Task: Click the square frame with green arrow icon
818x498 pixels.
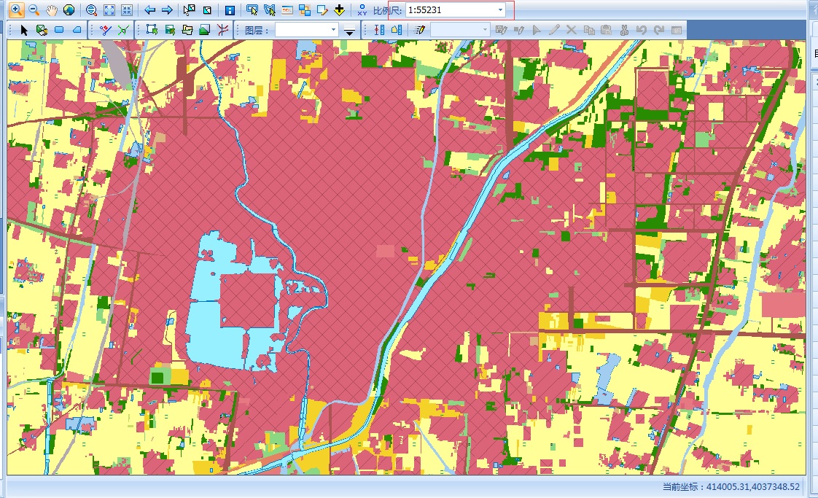Action: coord(152,30)
